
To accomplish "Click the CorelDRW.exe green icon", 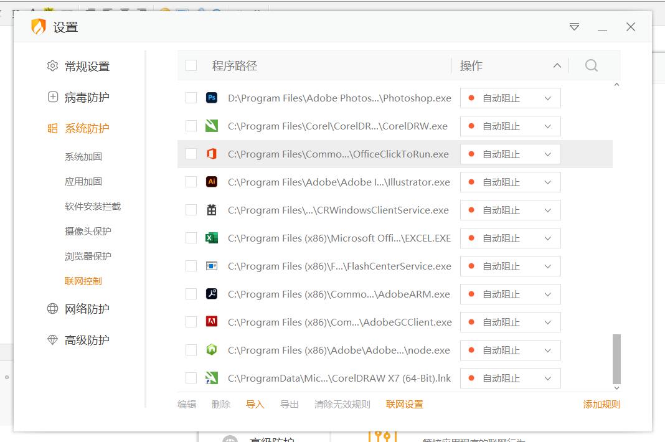I will pyautogui.click(x=212, y=126).
